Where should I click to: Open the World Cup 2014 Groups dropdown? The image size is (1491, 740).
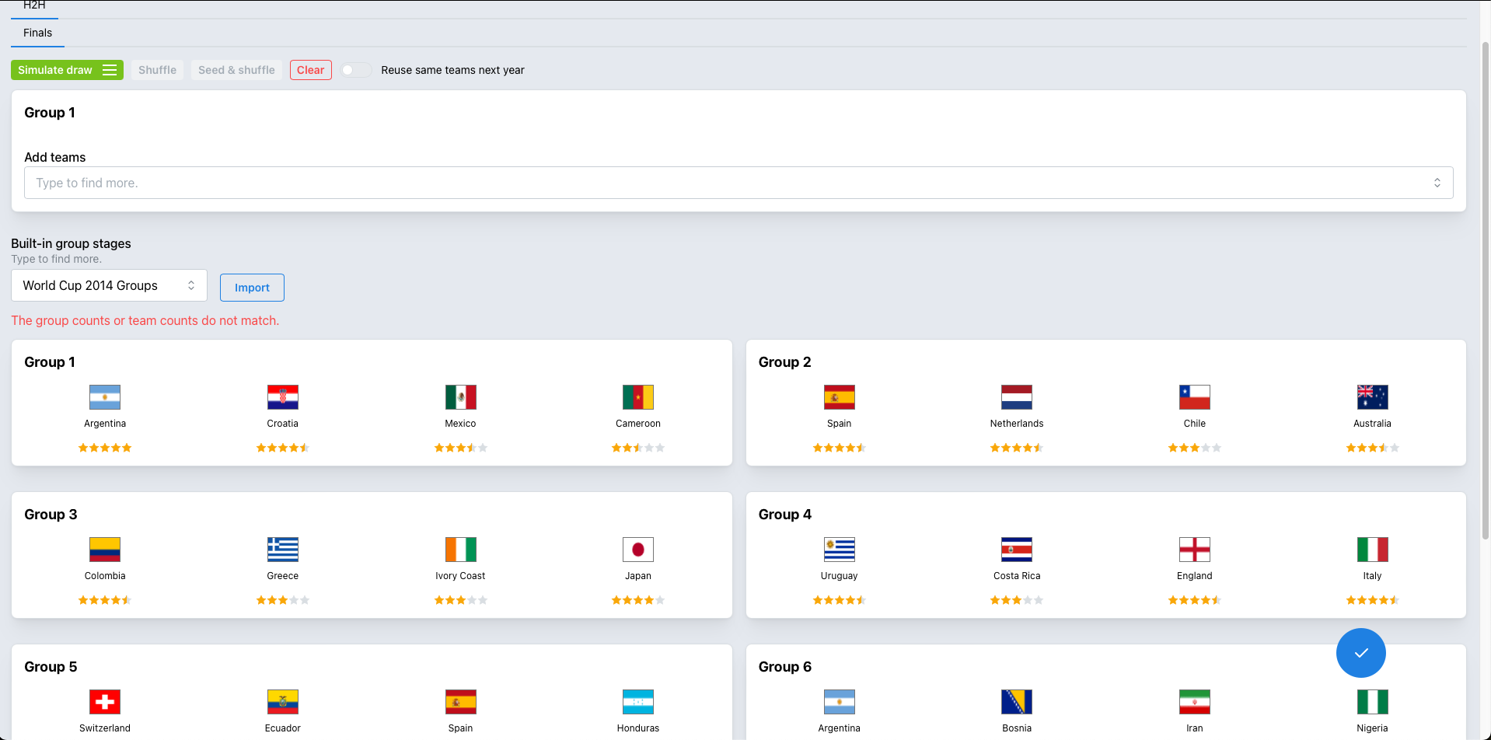(109, 285)
